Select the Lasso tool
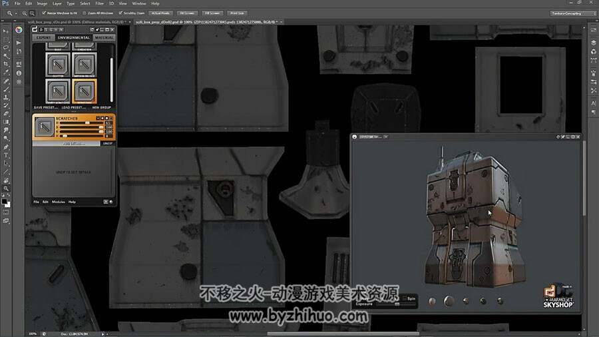599x337 pixels. 6,48
